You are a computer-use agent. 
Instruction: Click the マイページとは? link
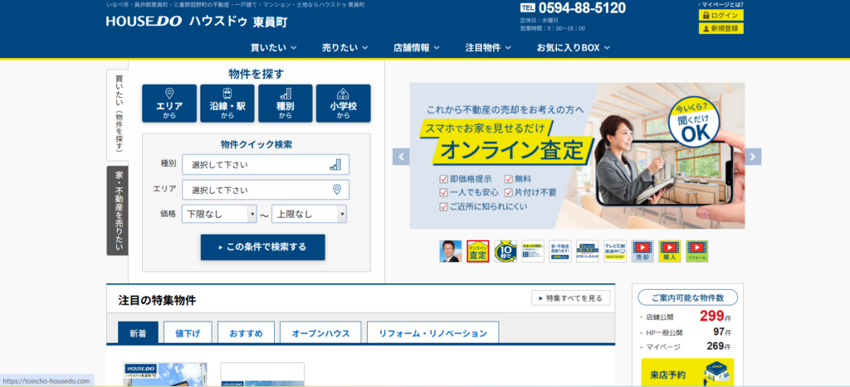[x=721, y=4]
